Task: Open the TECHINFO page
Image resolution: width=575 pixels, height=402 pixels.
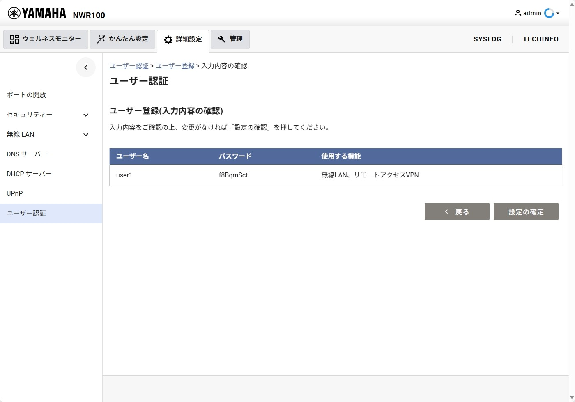Action: point(540,39)
